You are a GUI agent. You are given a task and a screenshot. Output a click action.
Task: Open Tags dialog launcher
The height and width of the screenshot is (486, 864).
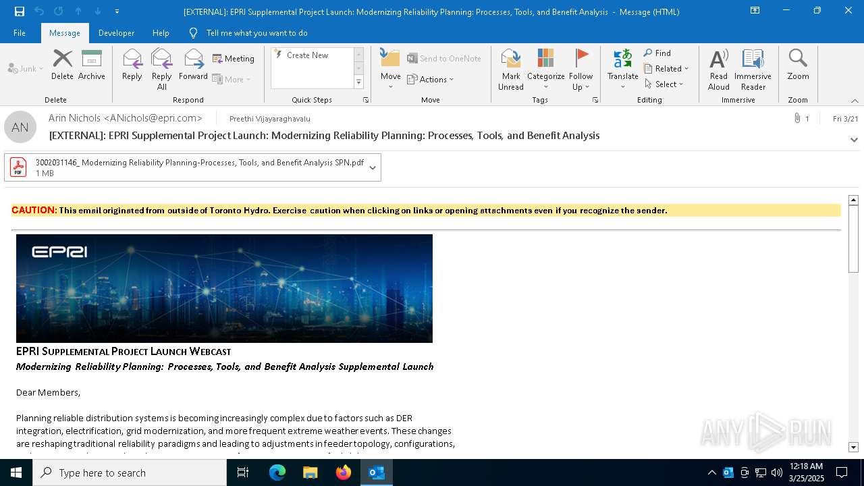pyautogui.click(x=595, y=100)
